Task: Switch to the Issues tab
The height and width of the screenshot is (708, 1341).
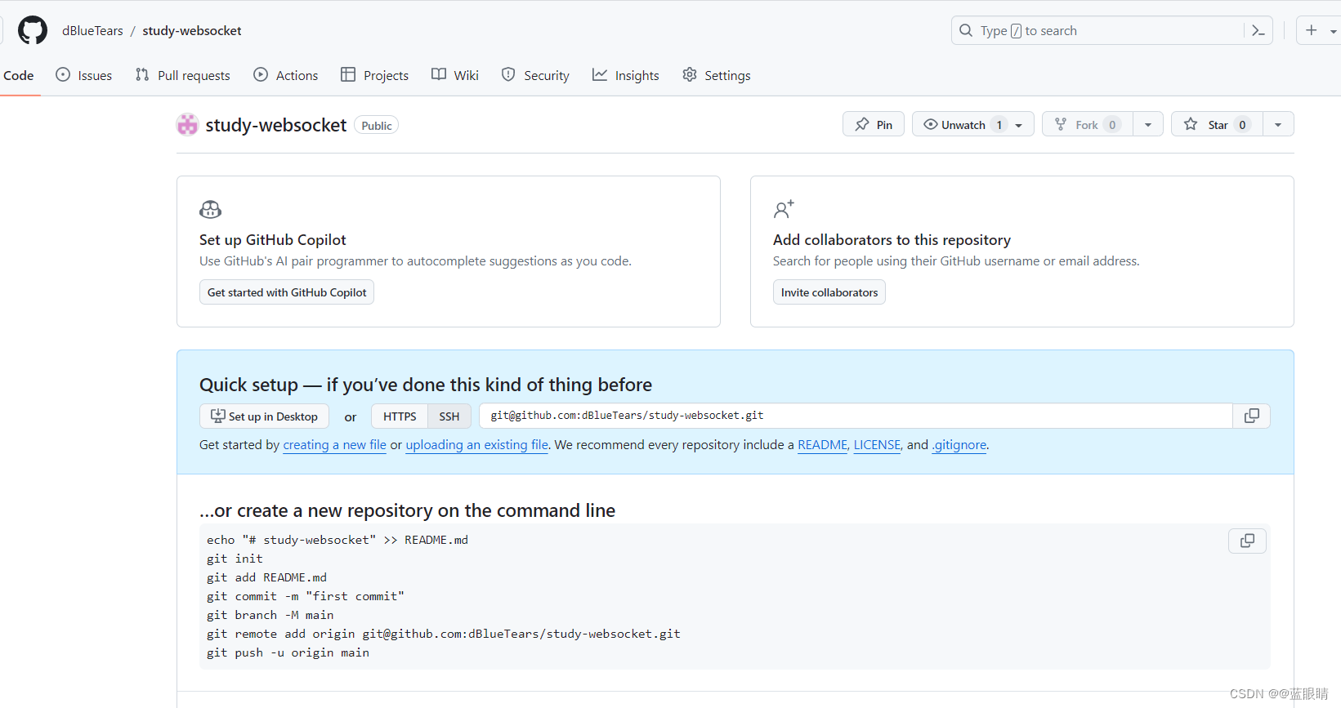Action: (x=83, y=75)
